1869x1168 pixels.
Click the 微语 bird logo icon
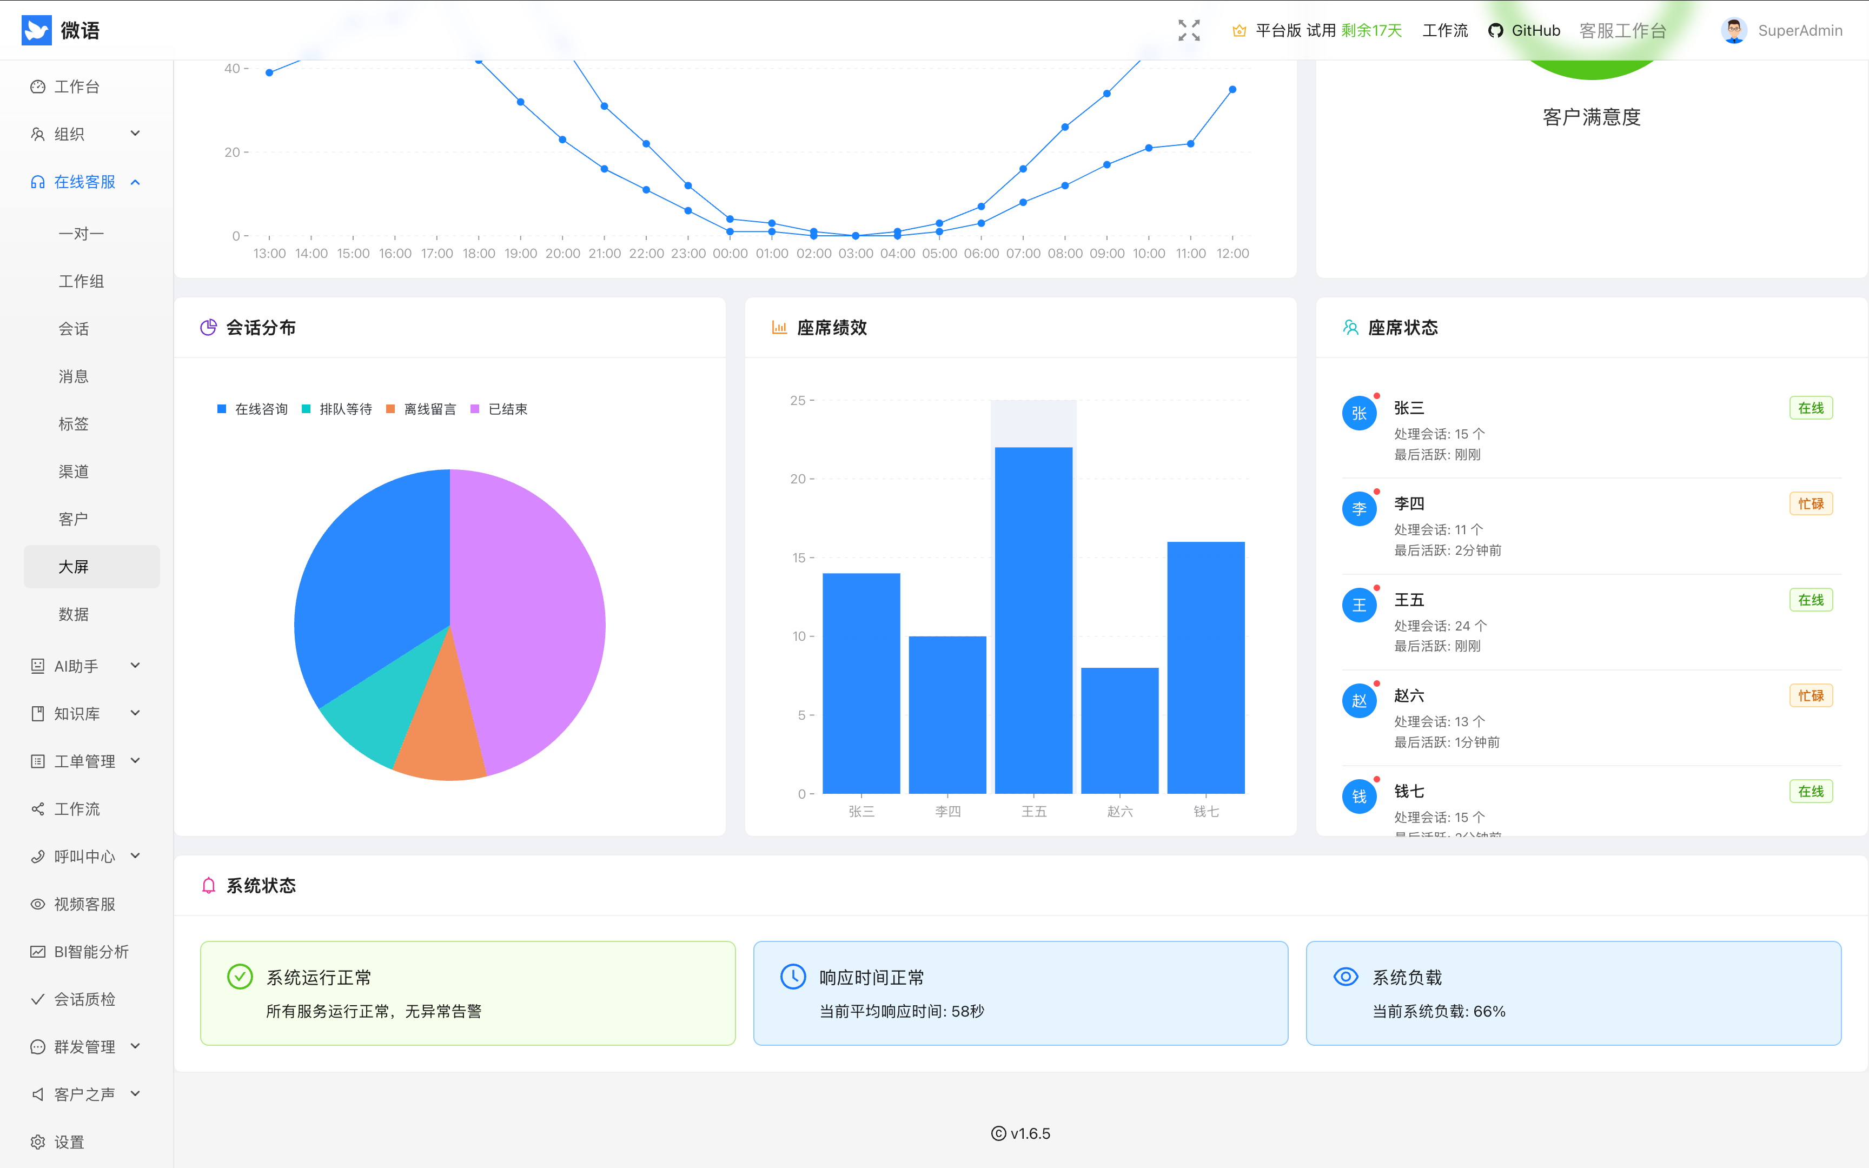tap(36, 30)
